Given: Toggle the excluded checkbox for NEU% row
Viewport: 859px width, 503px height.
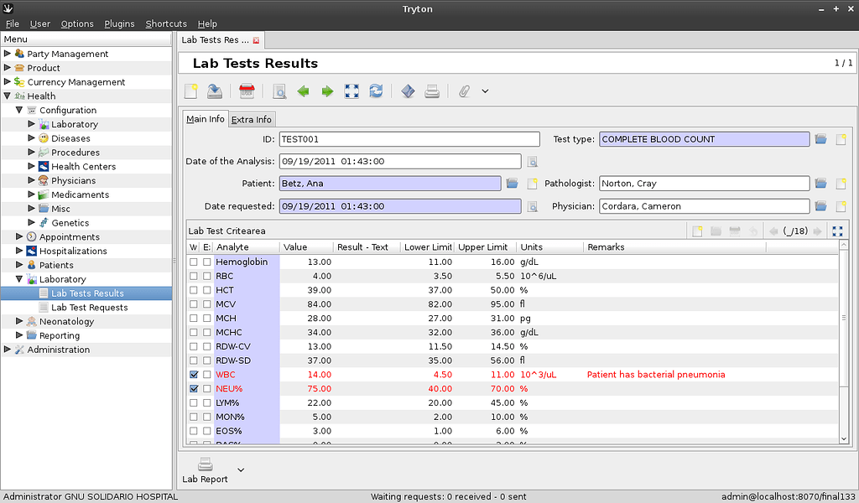Looking at the screenshot, I should 206,389.
